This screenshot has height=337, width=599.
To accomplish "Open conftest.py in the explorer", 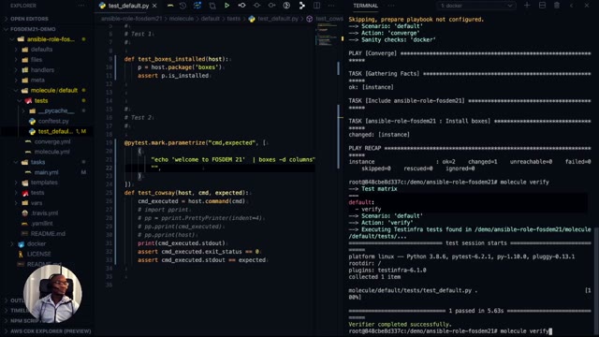I will click(53, 121).
